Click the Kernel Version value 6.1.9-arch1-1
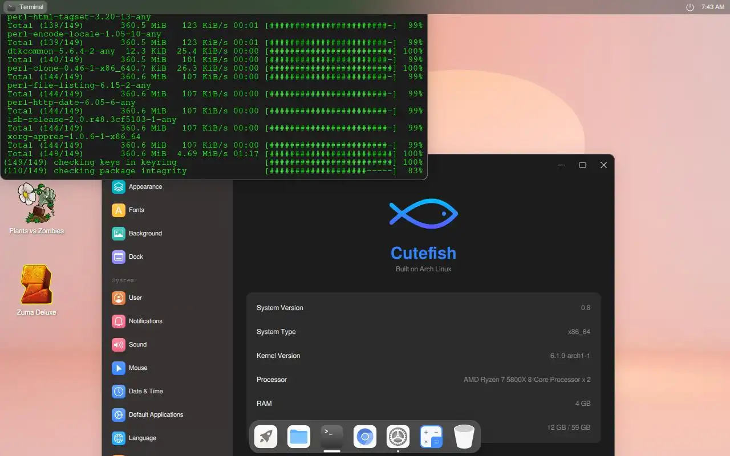Screen dimensions: 730x456 (570, 356)
